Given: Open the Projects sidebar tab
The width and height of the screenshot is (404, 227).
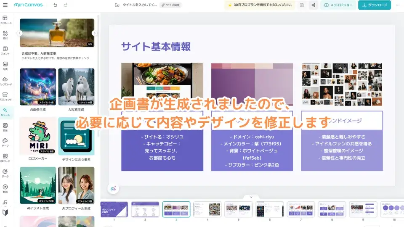Looking at the screenshot, I should [5, 97].
